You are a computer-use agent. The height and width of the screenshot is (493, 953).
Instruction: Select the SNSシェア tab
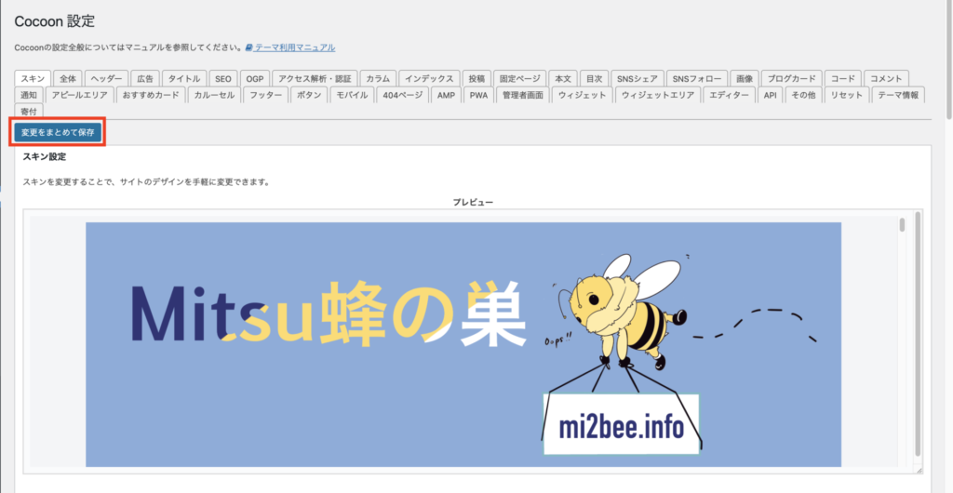(x=635, y=79)
